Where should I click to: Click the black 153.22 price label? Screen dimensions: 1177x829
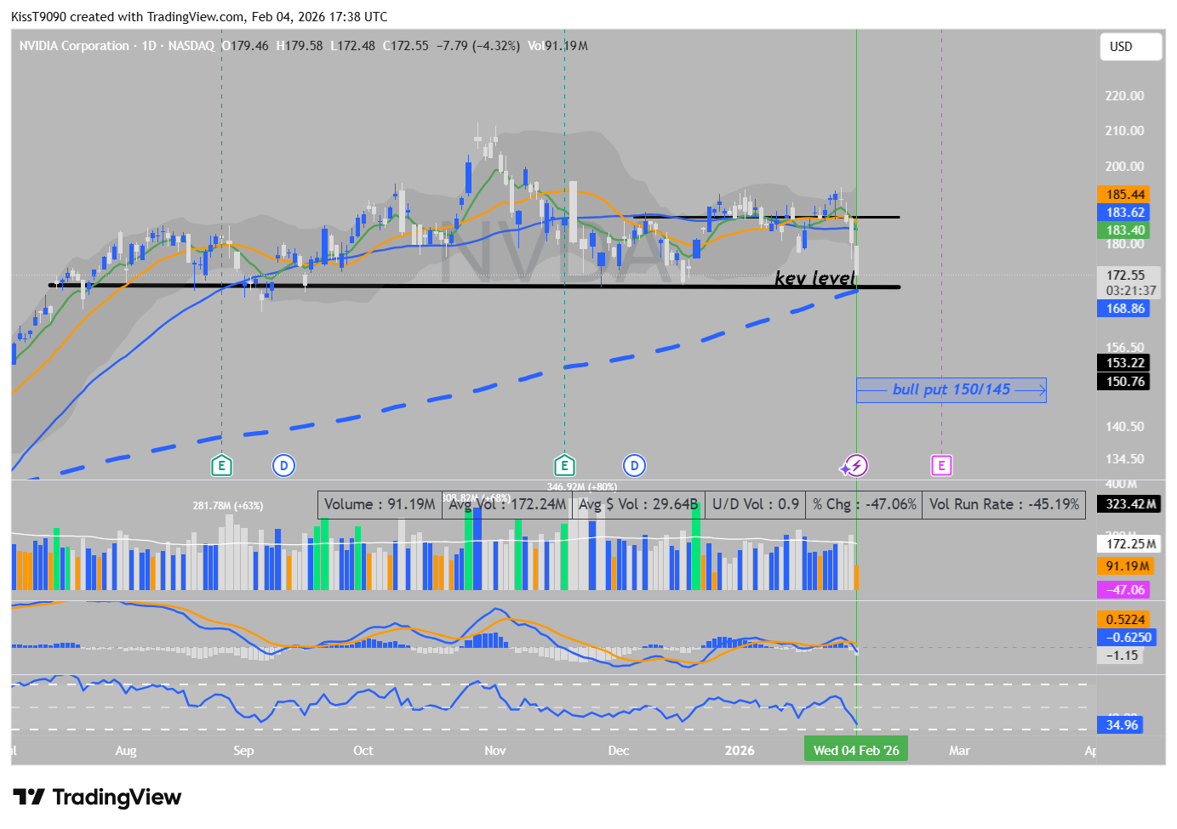(x=1123, y=363)
